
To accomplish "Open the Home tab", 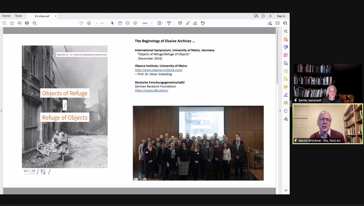I will click(x=6, y=16).
